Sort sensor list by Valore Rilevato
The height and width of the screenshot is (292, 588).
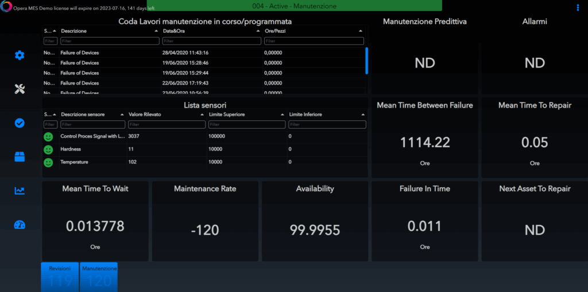click(x=165, y=115)
